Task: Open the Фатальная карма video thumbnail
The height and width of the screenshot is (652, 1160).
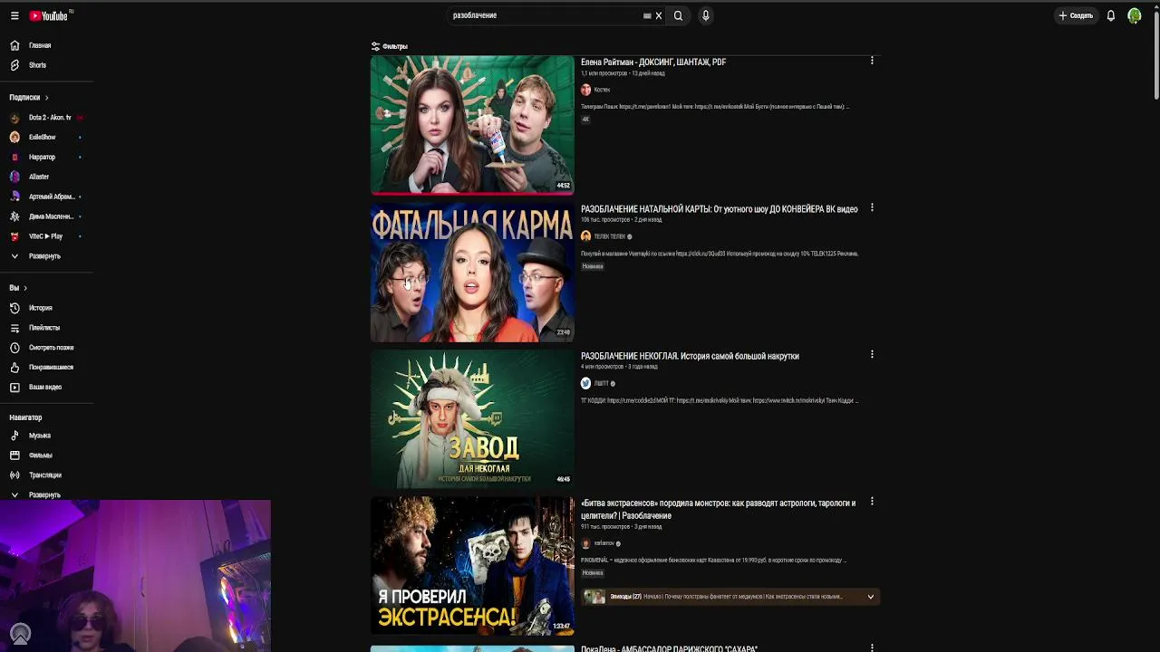Action: [x=472, y=273]
